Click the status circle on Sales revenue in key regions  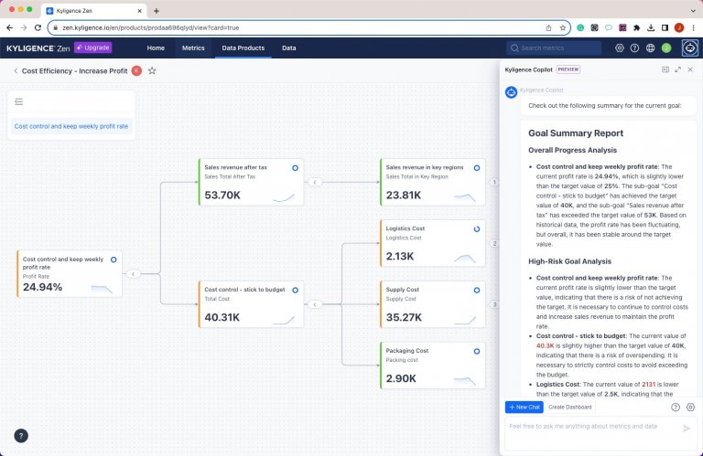coord(477,168)
